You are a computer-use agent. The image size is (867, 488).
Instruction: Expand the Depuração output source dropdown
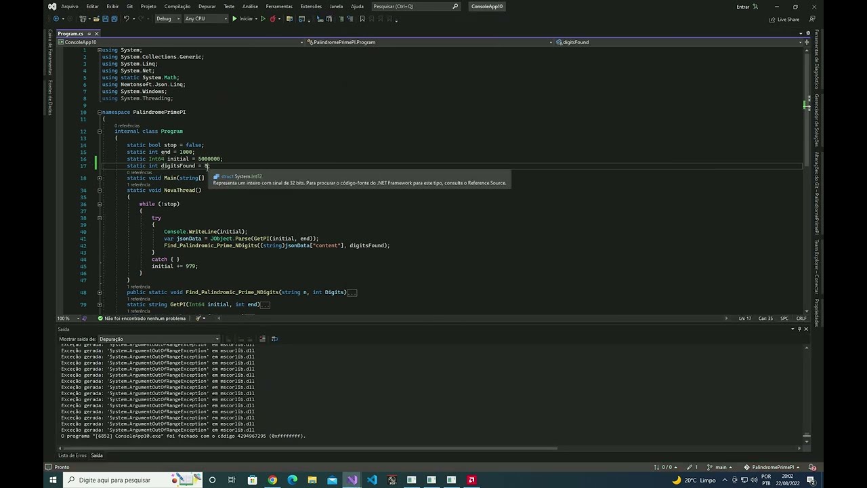tap(158, 339)
